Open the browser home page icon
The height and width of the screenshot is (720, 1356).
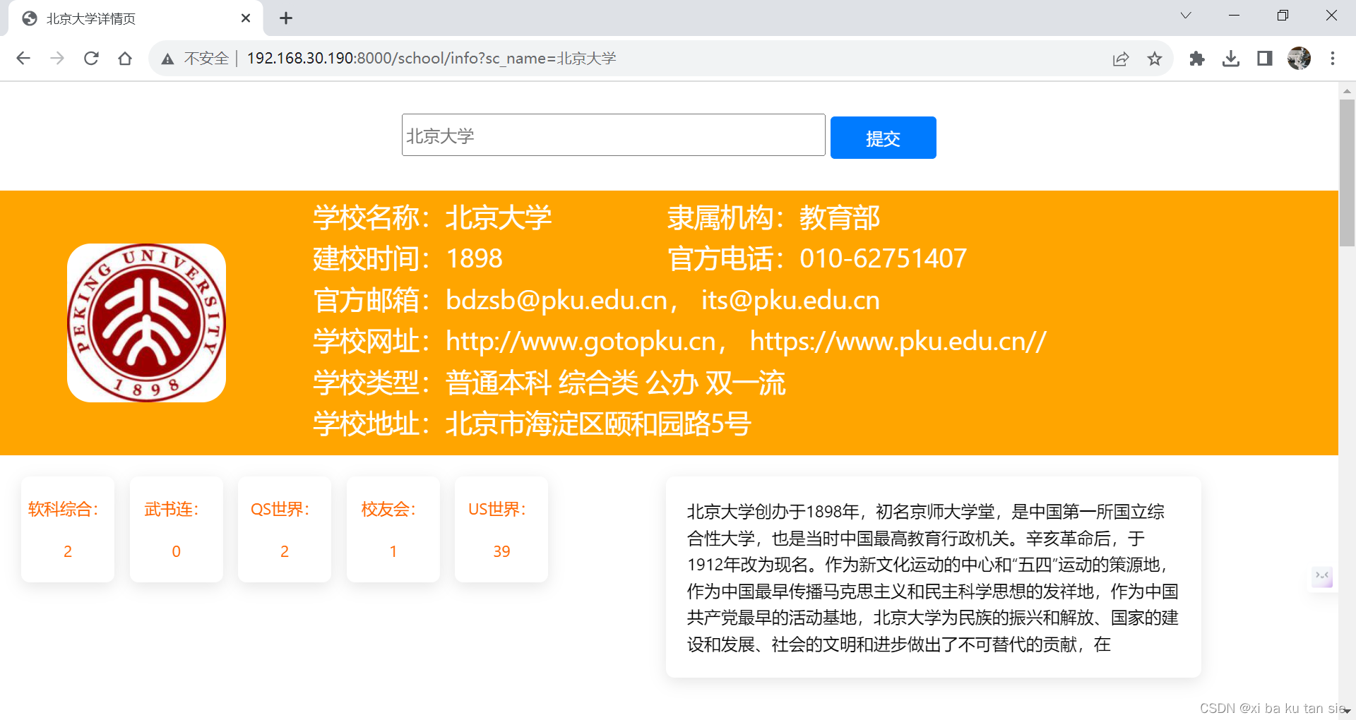pos(125,59)
